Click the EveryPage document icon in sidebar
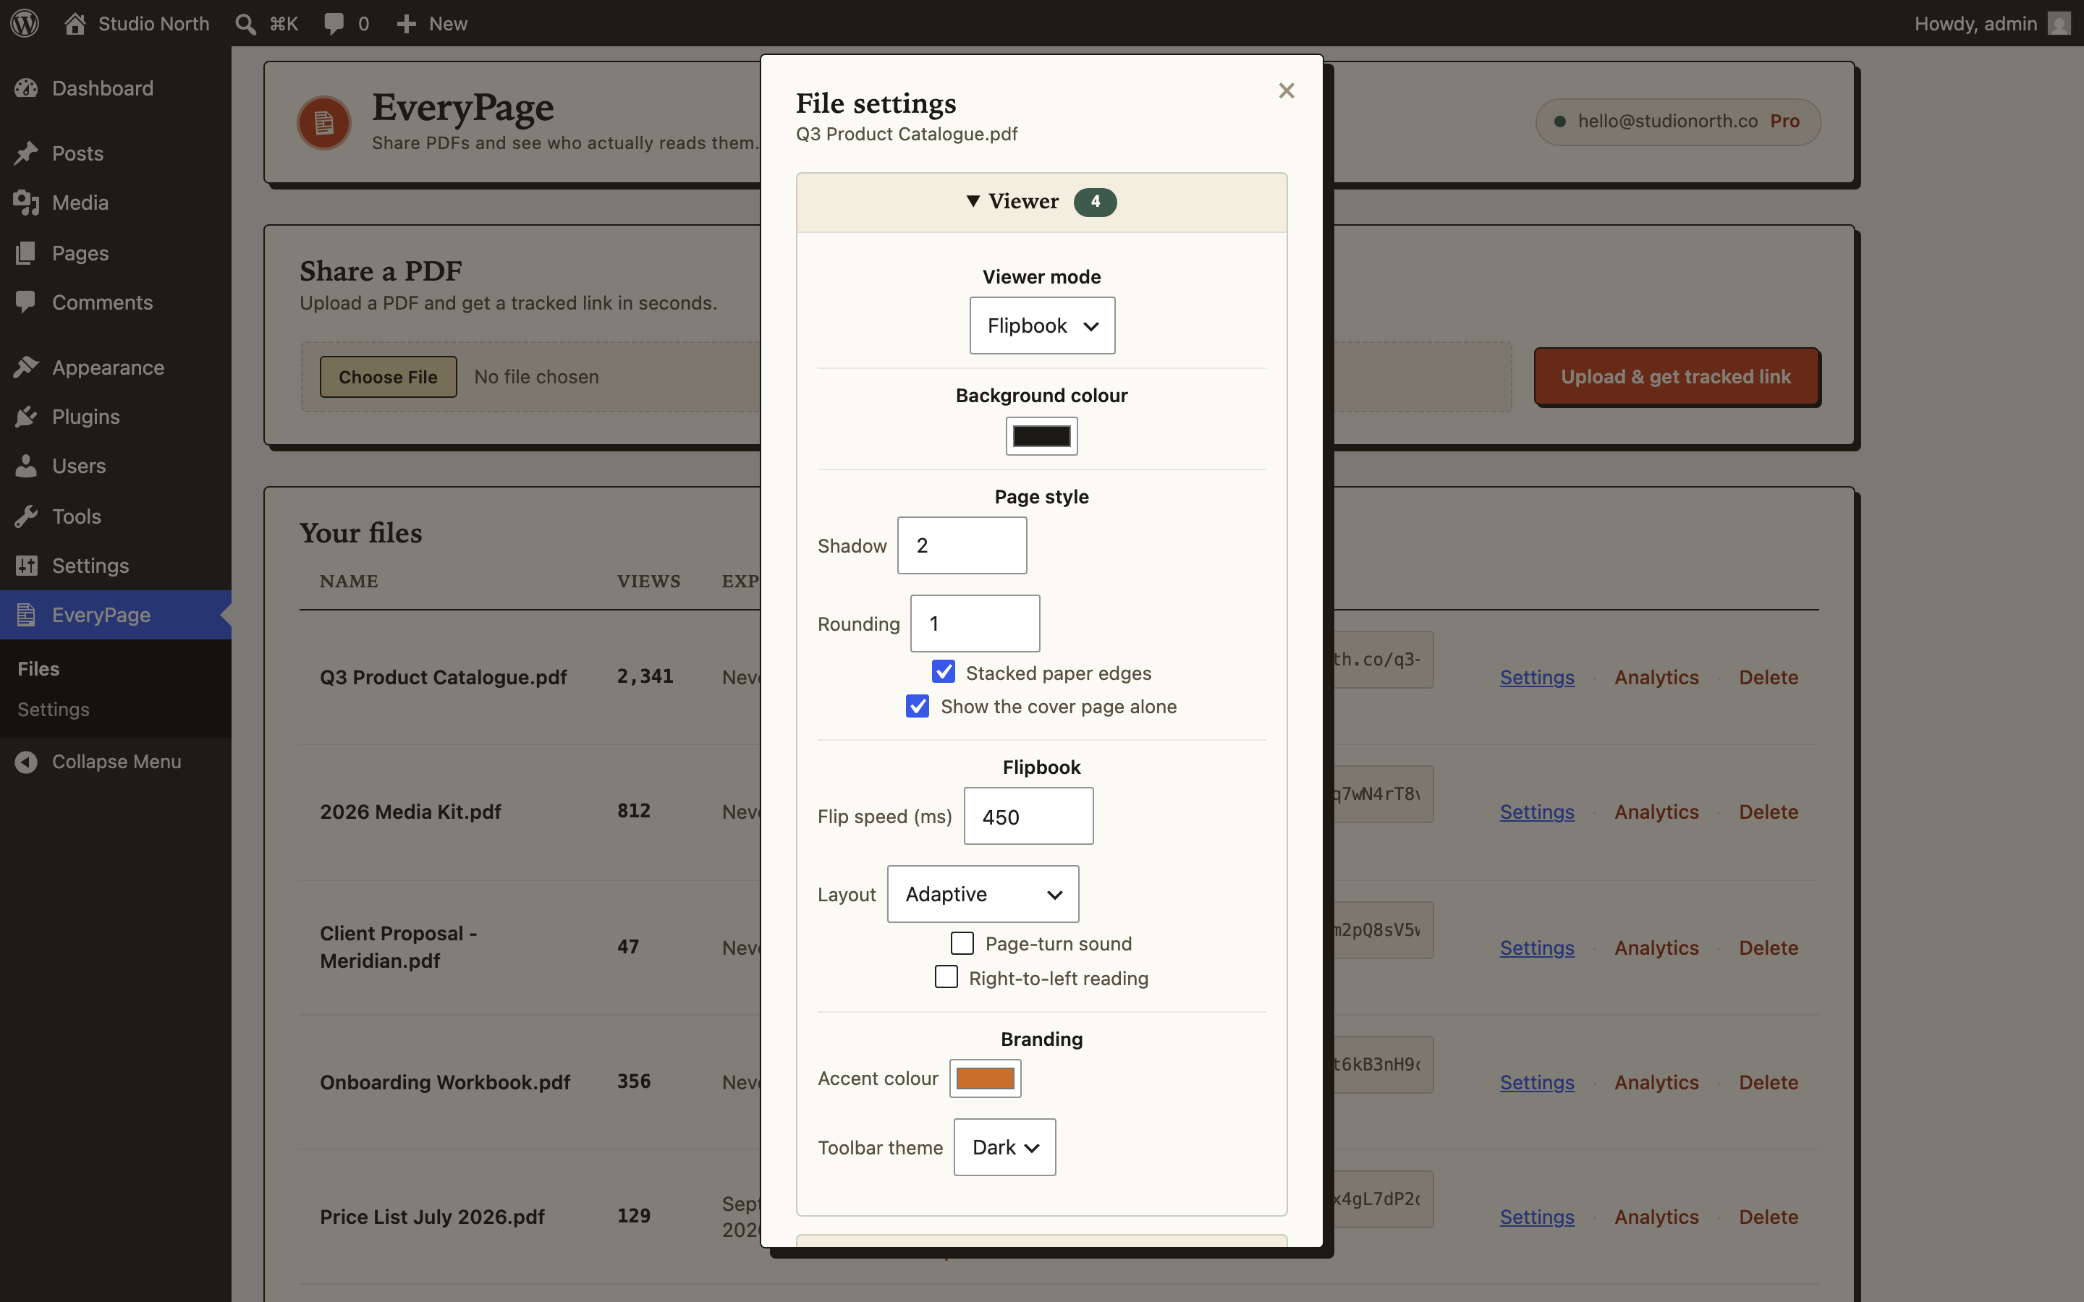This screenshot has height=1302, width=2084. [27, 615]
